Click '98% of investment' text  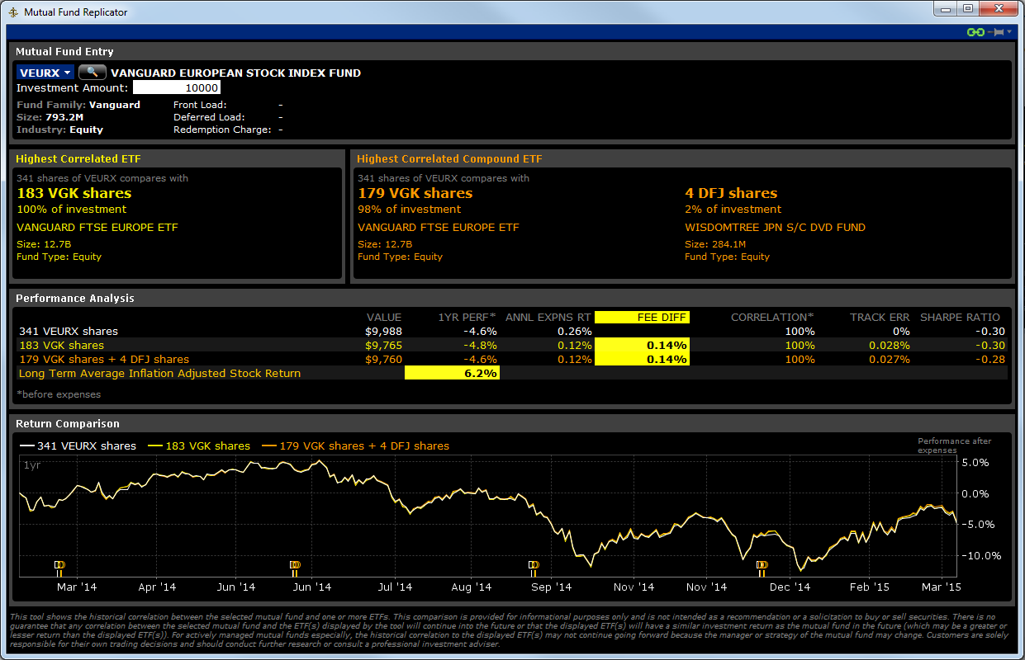pos(409,209)
